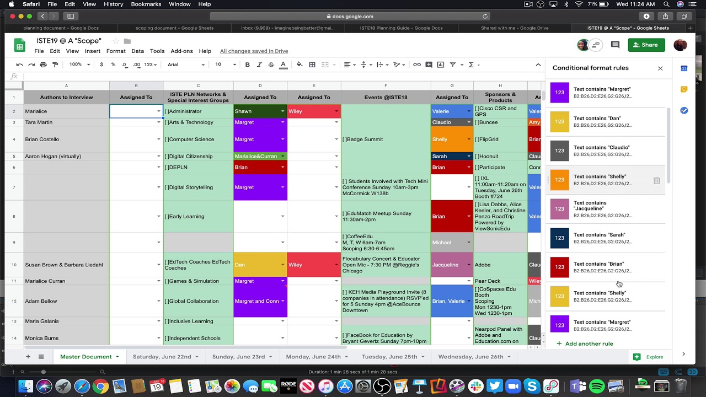This screenshot has height=397, width=706.
Task: Click the Print icon
Action: [43, 65]
